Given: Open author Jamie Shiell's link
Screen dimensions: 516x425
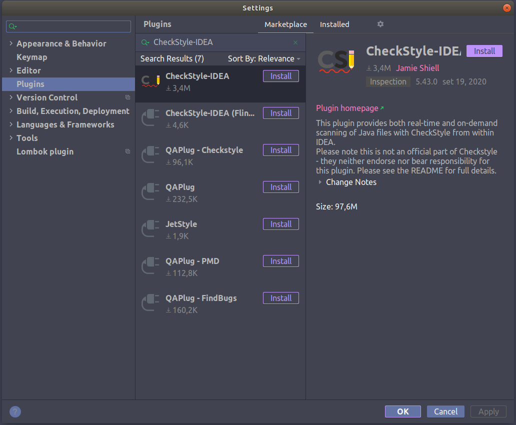Looking at the screenshot, I should coord(417,68).
